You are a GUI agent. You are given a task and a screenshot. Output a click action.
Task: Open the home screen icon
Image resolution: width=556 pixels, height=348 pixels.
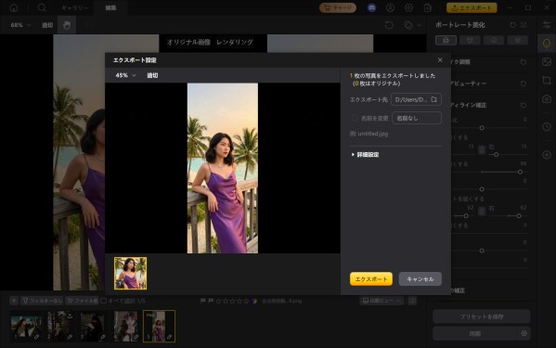click(14, 7)
